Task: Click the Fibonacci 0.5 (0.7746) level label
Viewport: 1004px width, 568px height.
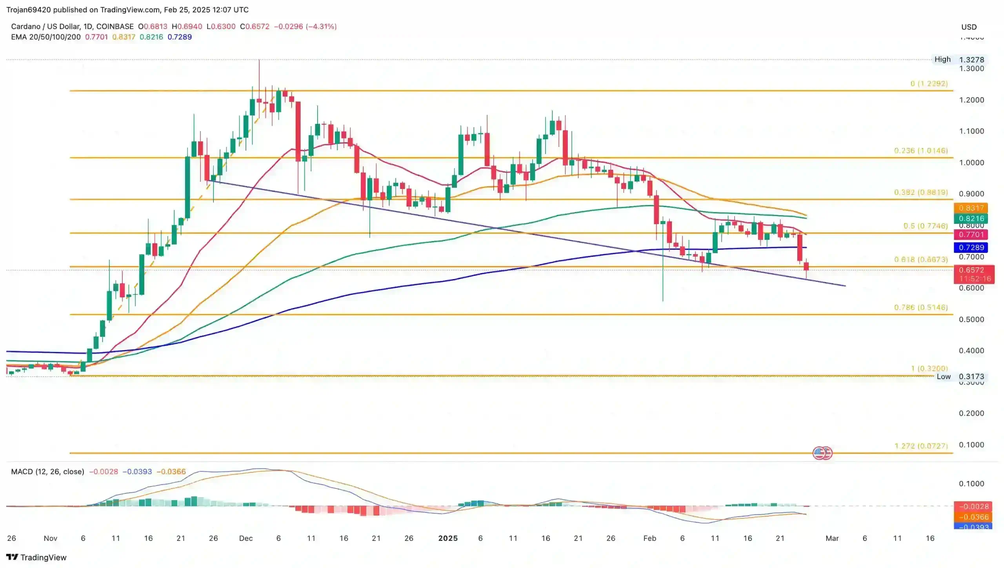Action: point(925,226)
